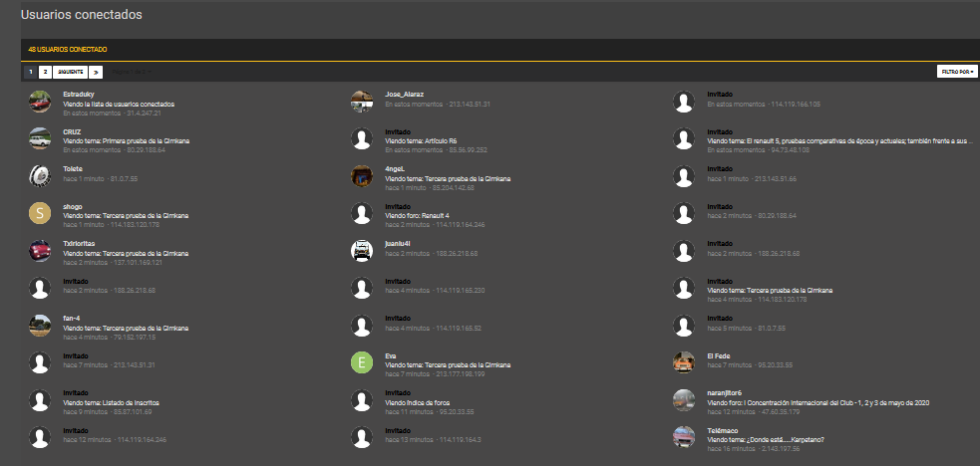Click guest avatar with IP 114.119.166.105
Viewport: 980px width, 466px height.
[684, 102]
